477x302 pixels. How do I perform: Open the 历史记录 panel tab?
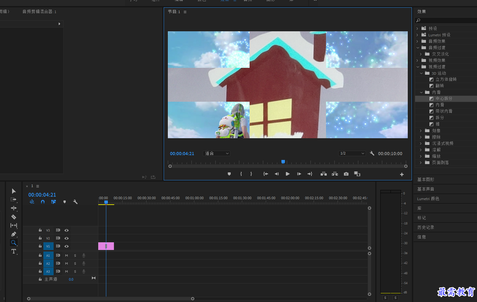[x=426, y=227]
